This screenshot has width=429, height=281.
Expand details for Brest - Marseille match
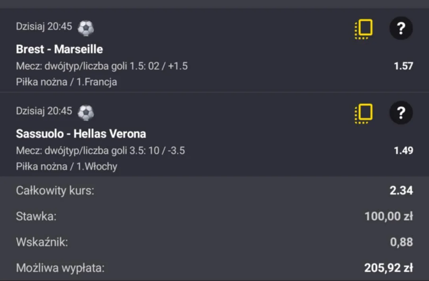[59, 49]
